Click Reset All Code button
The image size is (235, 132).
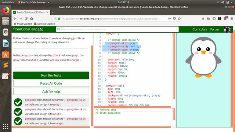click(x=51, y=83)
